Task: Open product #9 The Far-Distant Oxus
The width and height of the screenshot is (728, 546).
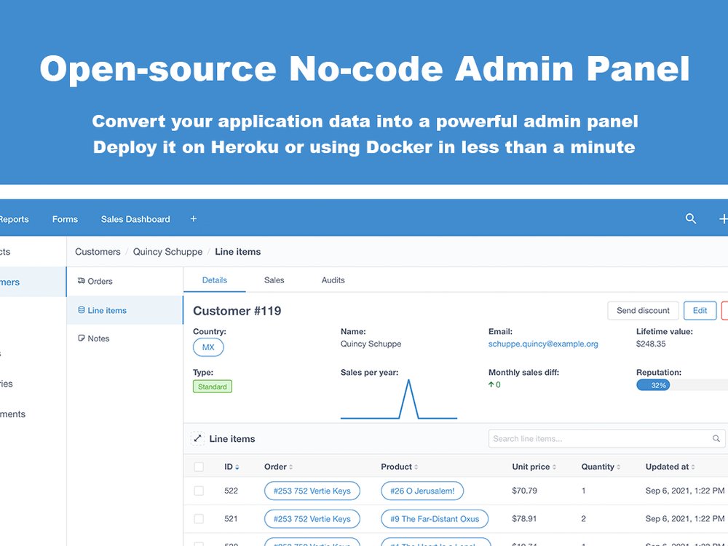Action: click(x=435, y=519)
